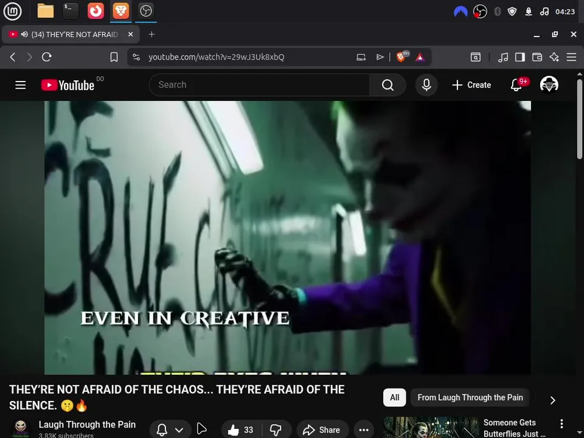584x438 pixels.
Task: Select From Laugh Through the Pain chip
Action: 470,397
